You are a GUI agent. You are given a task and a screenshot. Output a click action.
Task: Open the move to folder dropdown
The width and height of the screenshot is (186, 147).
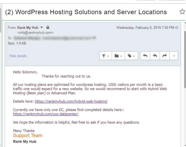tap(118, 56)
